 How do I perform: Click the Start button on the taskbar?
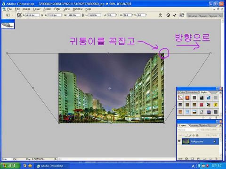pos(10,166)
